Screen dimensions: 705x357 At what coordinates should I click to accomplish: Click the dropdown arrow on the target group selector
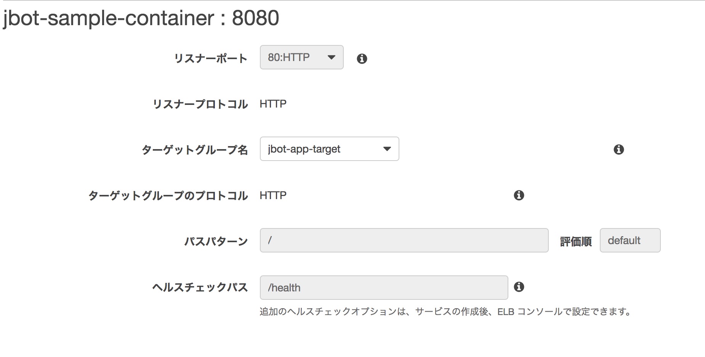click(387, 149)
